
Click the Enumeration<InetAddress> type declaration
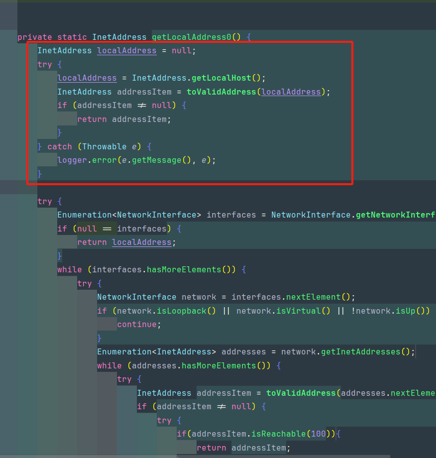156,351
